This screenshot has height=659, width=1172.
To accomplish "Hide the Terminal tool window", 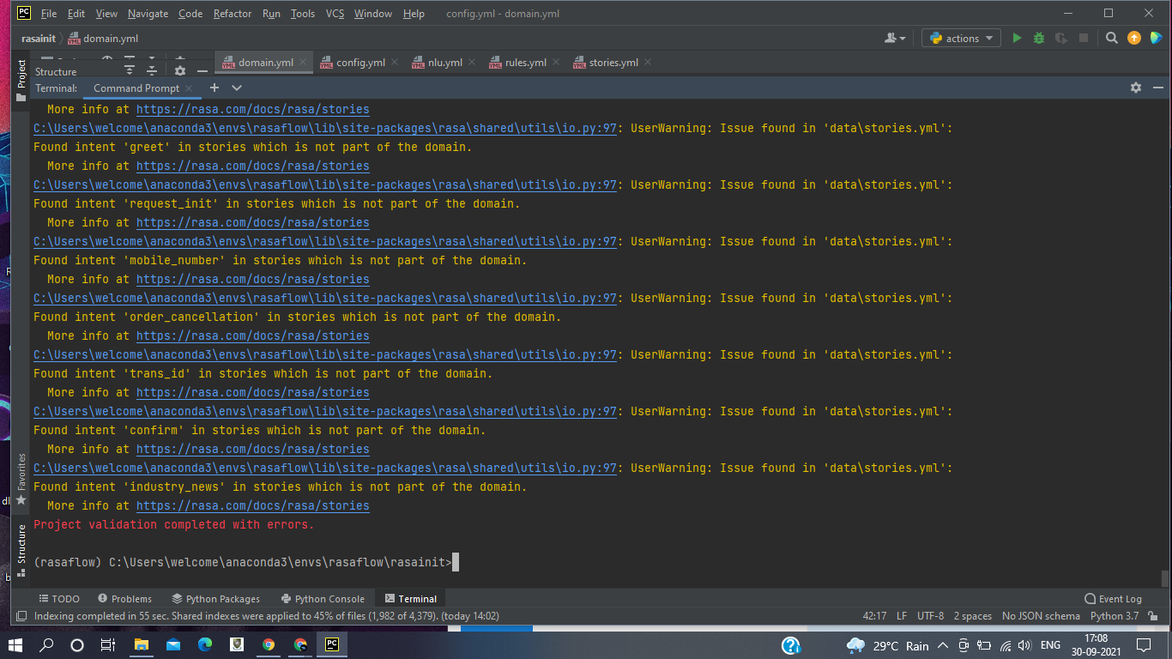I will coord(1157,88).
